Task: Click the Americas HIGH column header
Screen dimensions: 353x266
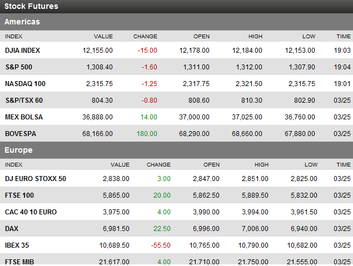Action: click(256, 37)
